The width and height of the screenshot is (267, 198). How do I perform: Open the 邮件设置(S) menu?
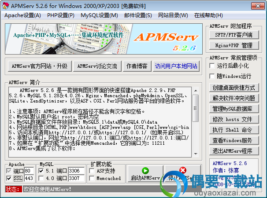[x=138, y=15]
